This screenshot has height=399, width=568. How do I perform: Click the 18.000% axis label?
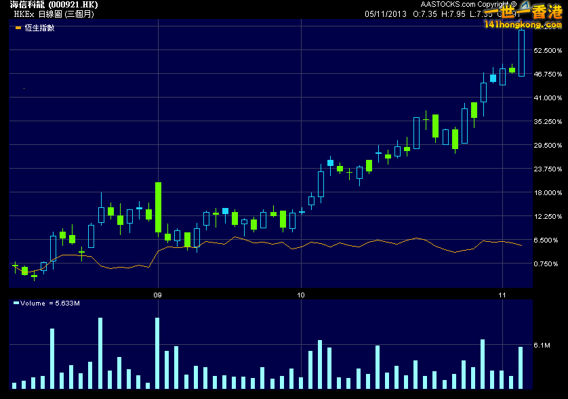(x=548, y=192)
